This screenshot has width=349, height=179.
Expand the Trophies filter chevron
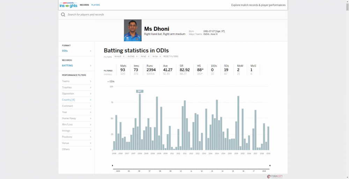click(x=91, y=88)
